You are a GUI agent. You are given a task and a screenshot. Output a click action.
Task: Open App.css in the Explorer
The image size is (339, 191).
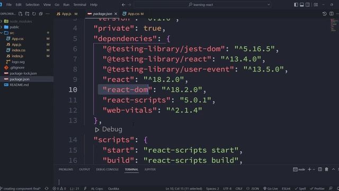click(17, 39)
